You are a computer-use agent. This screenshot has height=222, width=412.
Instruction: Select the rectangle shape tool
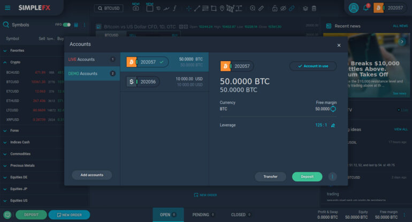pyautogui.click(x=213, y=9)
